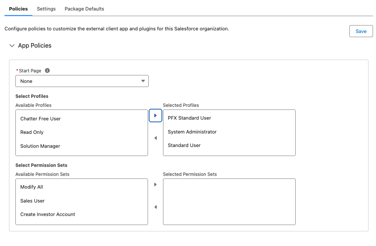The image size is (376, 246).
Task: Collapse the App Policies section
Action: click(12, 46)
